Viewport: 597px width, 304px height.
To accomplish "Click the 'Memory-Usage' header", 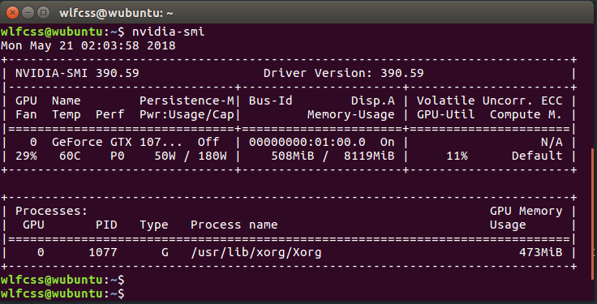I will [351, 114].
